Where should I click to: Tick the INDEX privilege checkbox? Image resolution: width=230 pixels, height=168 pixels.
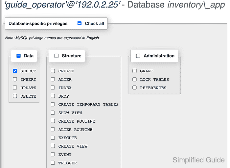(x=53, y=87)
